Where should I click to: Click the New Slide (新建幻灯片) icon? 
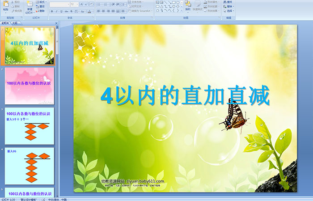[x=30, y=4]
